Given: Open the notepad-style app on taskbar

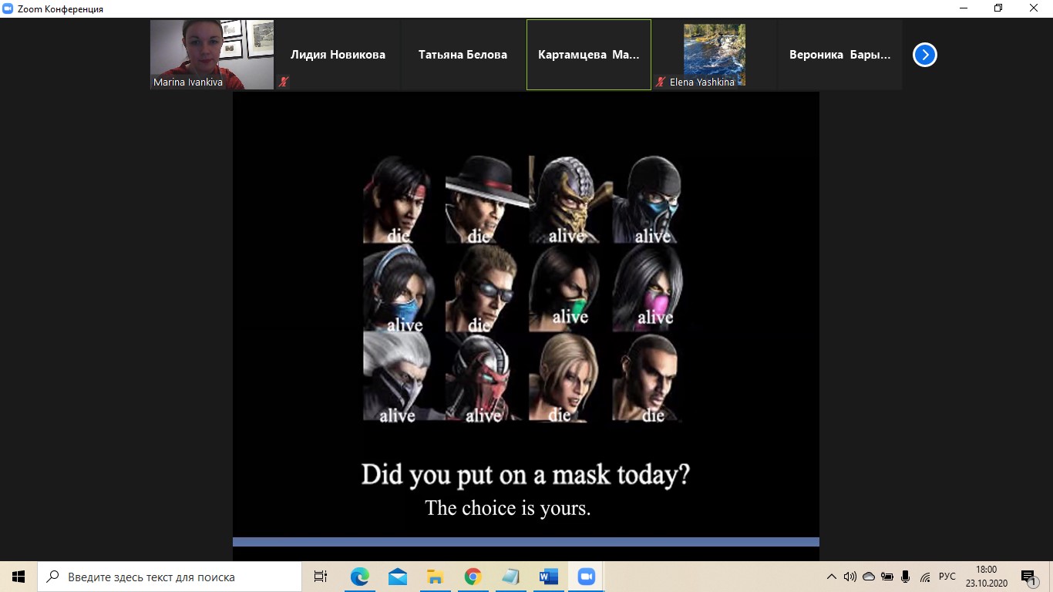Looking at the screenshot, I should [511, 577].
